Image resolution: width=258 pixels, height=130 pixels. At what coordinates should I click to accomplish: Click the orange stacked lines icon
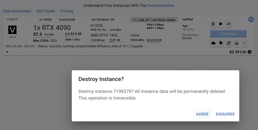(x=244, y=43)
